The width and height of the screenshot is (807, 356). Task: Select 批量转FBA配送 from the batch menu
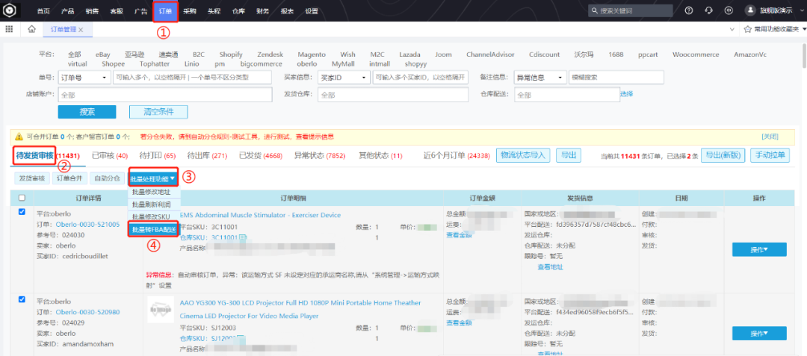tap(153, 229)
